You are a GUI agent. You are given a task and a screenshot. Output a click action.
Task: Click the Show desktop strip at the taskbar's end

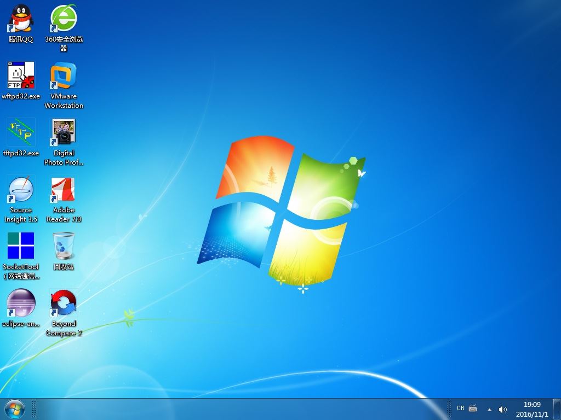coord(557,409)
